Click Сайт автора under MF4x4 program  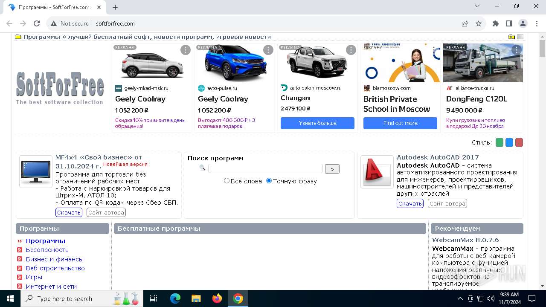point(106,212)
